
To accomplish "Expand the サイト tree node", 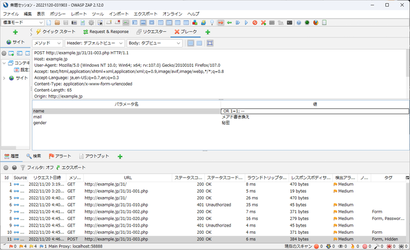I will click(4, 78).
